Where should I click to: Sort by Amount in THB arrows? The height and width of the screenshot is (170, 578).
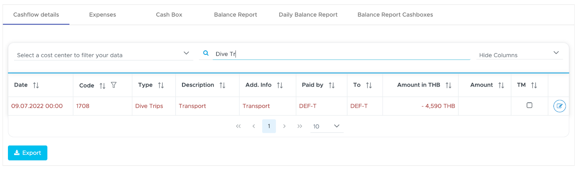449,85
